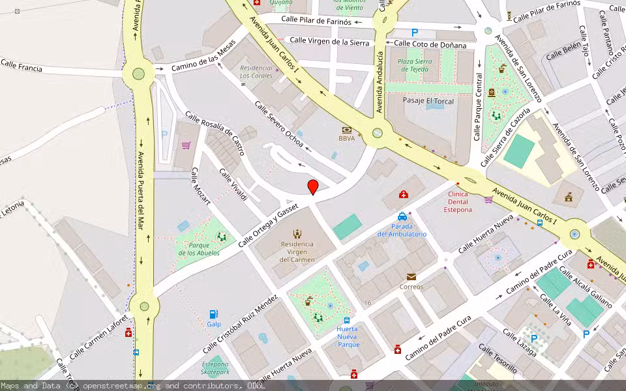The width and height of the screenshot is (626, 391).
Task: Click the Calle Rosalía de Castro label
Action: click(x=215, y=133)
